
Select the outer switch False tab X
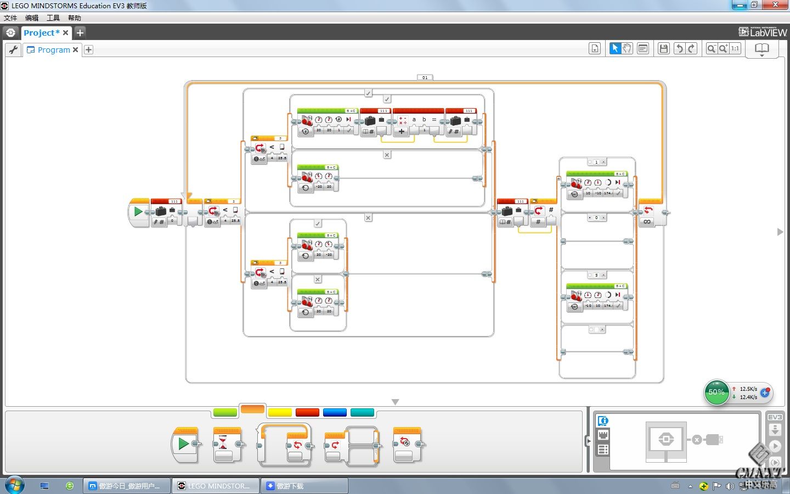tap(368, 218)
